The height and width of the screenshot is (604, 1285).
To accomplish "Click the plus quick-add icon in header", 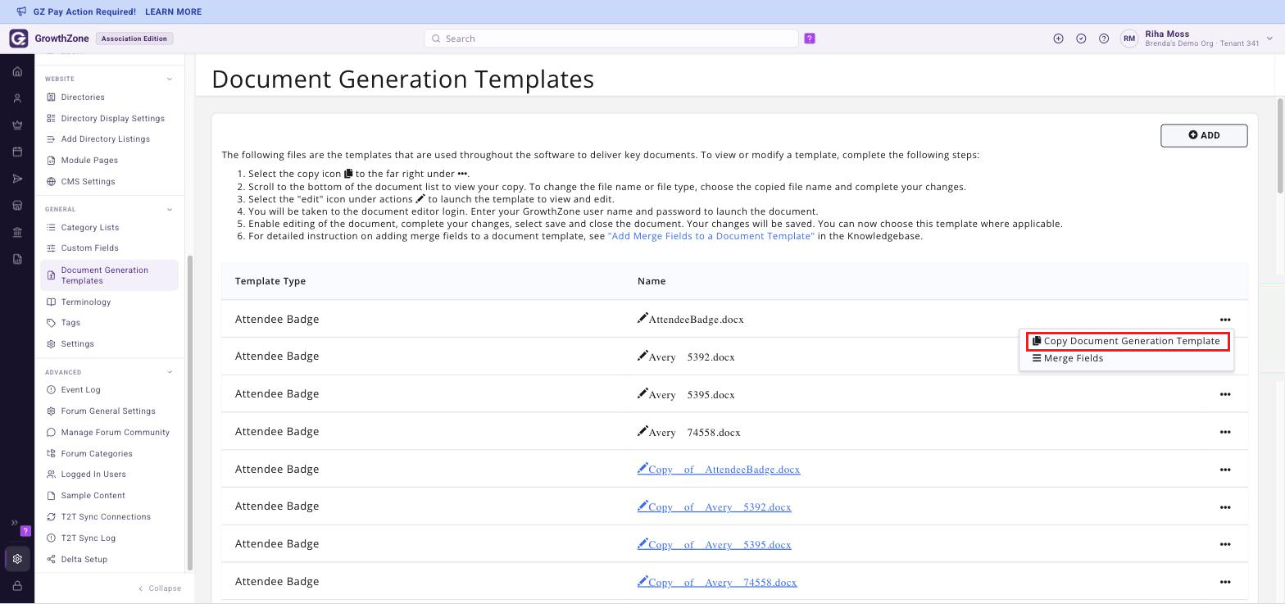I will pos(1058,39).
